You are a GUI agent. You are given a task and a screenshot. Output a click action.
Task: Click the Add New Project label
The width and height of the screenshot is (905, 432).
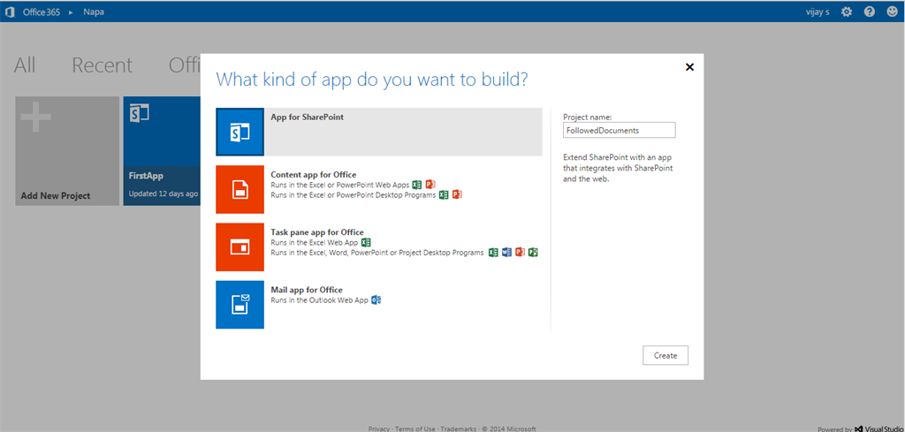coord(56,195)
